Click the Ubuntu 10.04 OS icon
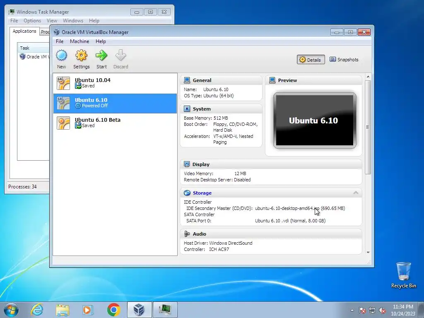The height and width of the screenshot is (318, 424). 63,83
